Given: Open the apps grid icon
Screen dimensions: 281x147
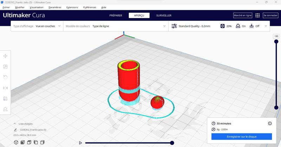Looking at the screenshot, I should pyautogui.click(x=257, y=15).
